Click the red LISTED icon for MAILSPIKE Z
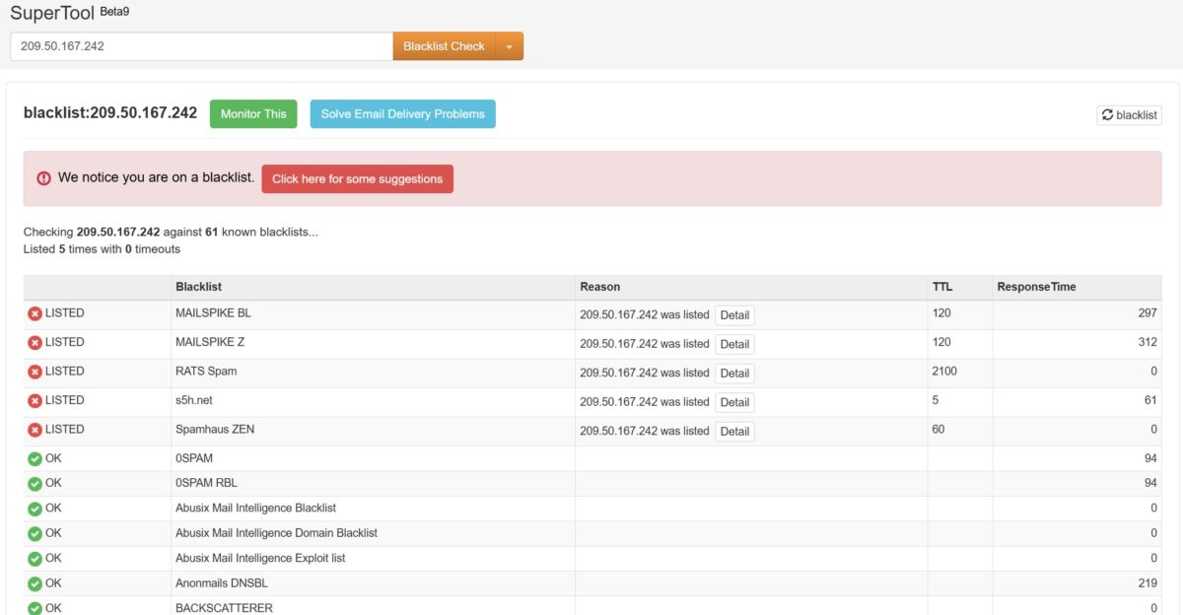Screen dimensions: 1183x615 [x=35, y=343]
